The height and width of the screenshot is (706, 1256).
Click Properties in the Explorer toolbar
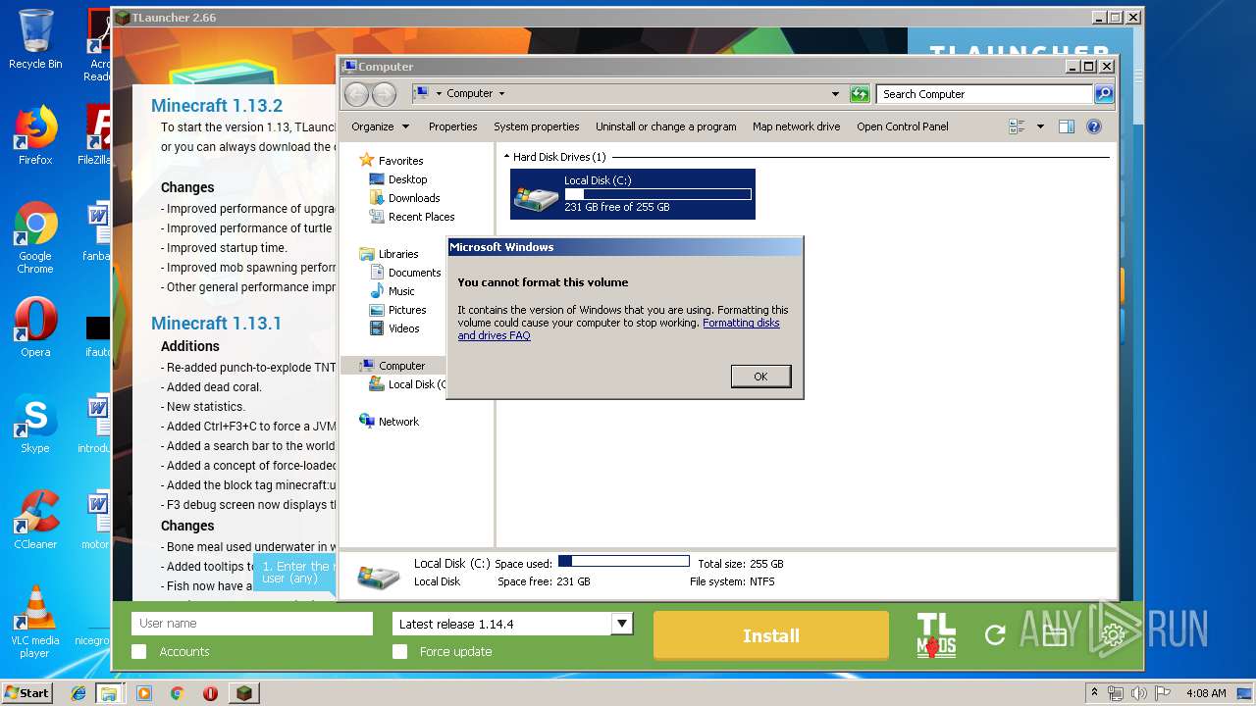click(452, 126)
